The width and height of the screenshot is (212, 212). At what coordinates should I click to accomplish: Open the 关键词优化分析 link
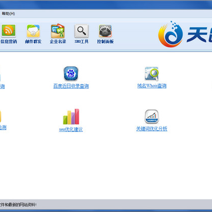point(152,129)
